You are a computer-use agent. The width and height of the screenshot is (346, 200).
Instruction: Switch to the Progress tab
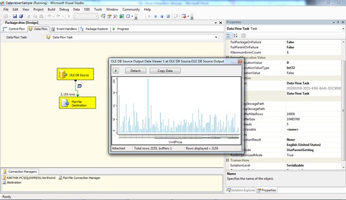tap(121, 29)
